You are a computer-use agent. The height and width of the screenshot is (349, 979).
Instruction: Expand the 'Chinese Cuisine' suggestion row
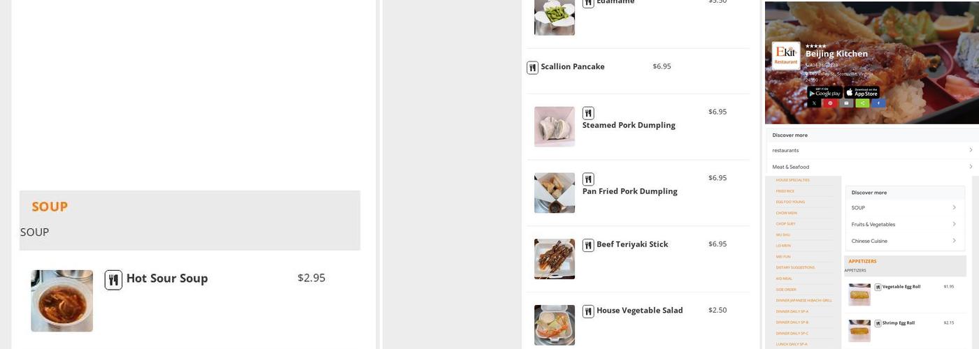903,241
